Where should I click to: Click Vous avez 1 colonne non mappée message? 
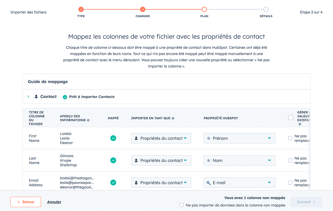[x=255, y=198]
